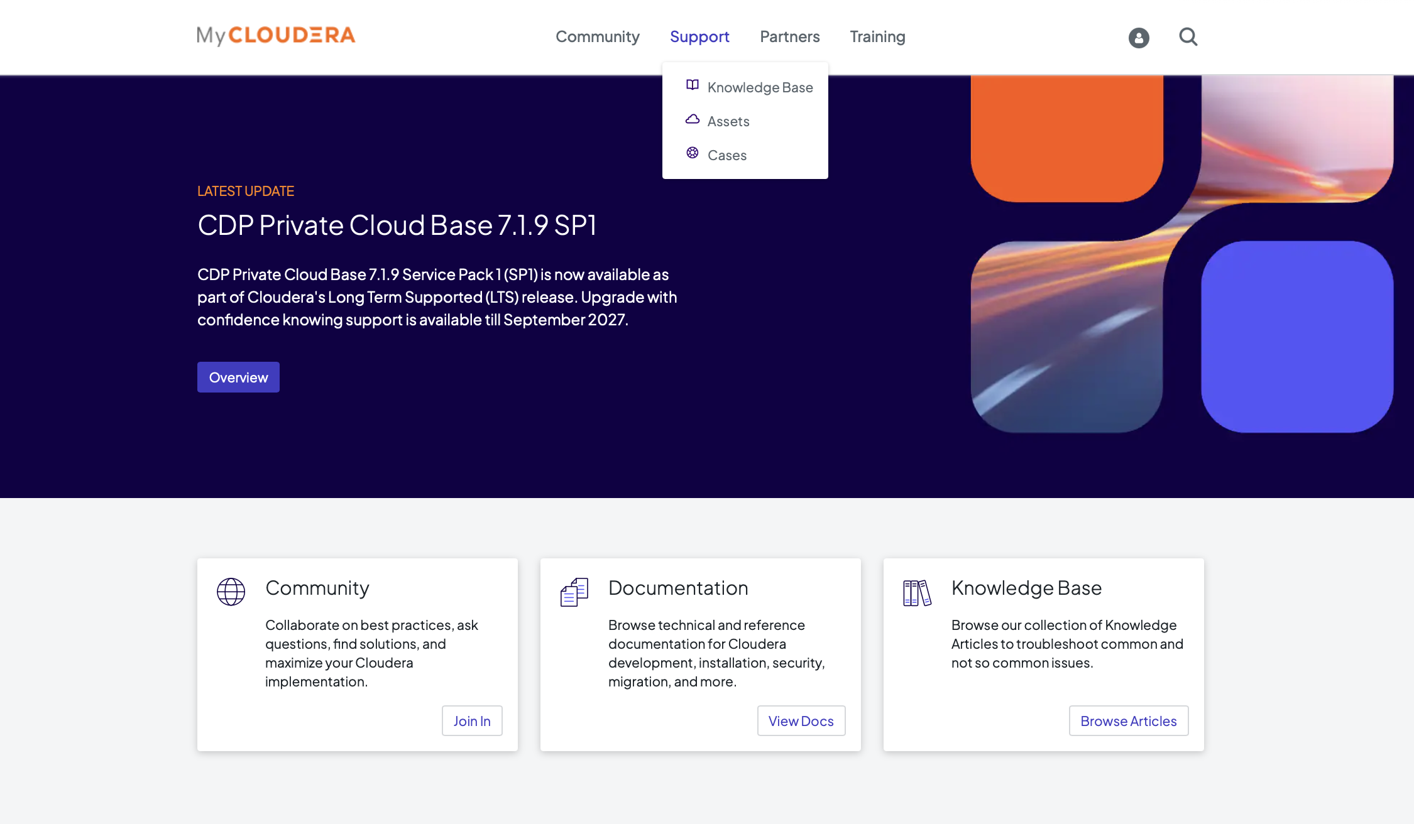1414x824 pixels.
Task: Click the Cases life-ring icon
Action: [692, 153]
